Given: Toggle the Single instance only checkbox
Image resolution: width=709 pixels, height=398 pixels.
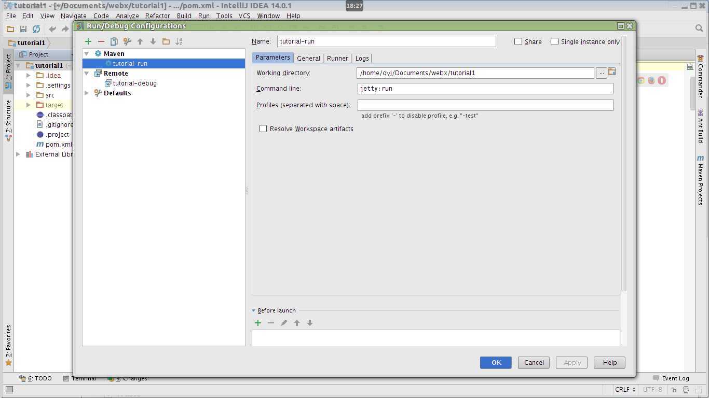Looking at the screenshot, I should (554, 41).
